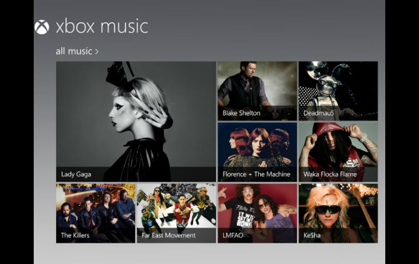
Task: Open the Ke$ha artist photo tile
Action: tap(338, 207)
